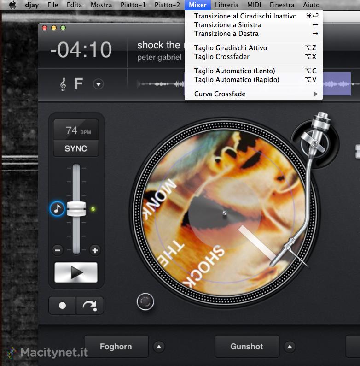Open the Foghorn sample selector arrow

coord(159,347)
